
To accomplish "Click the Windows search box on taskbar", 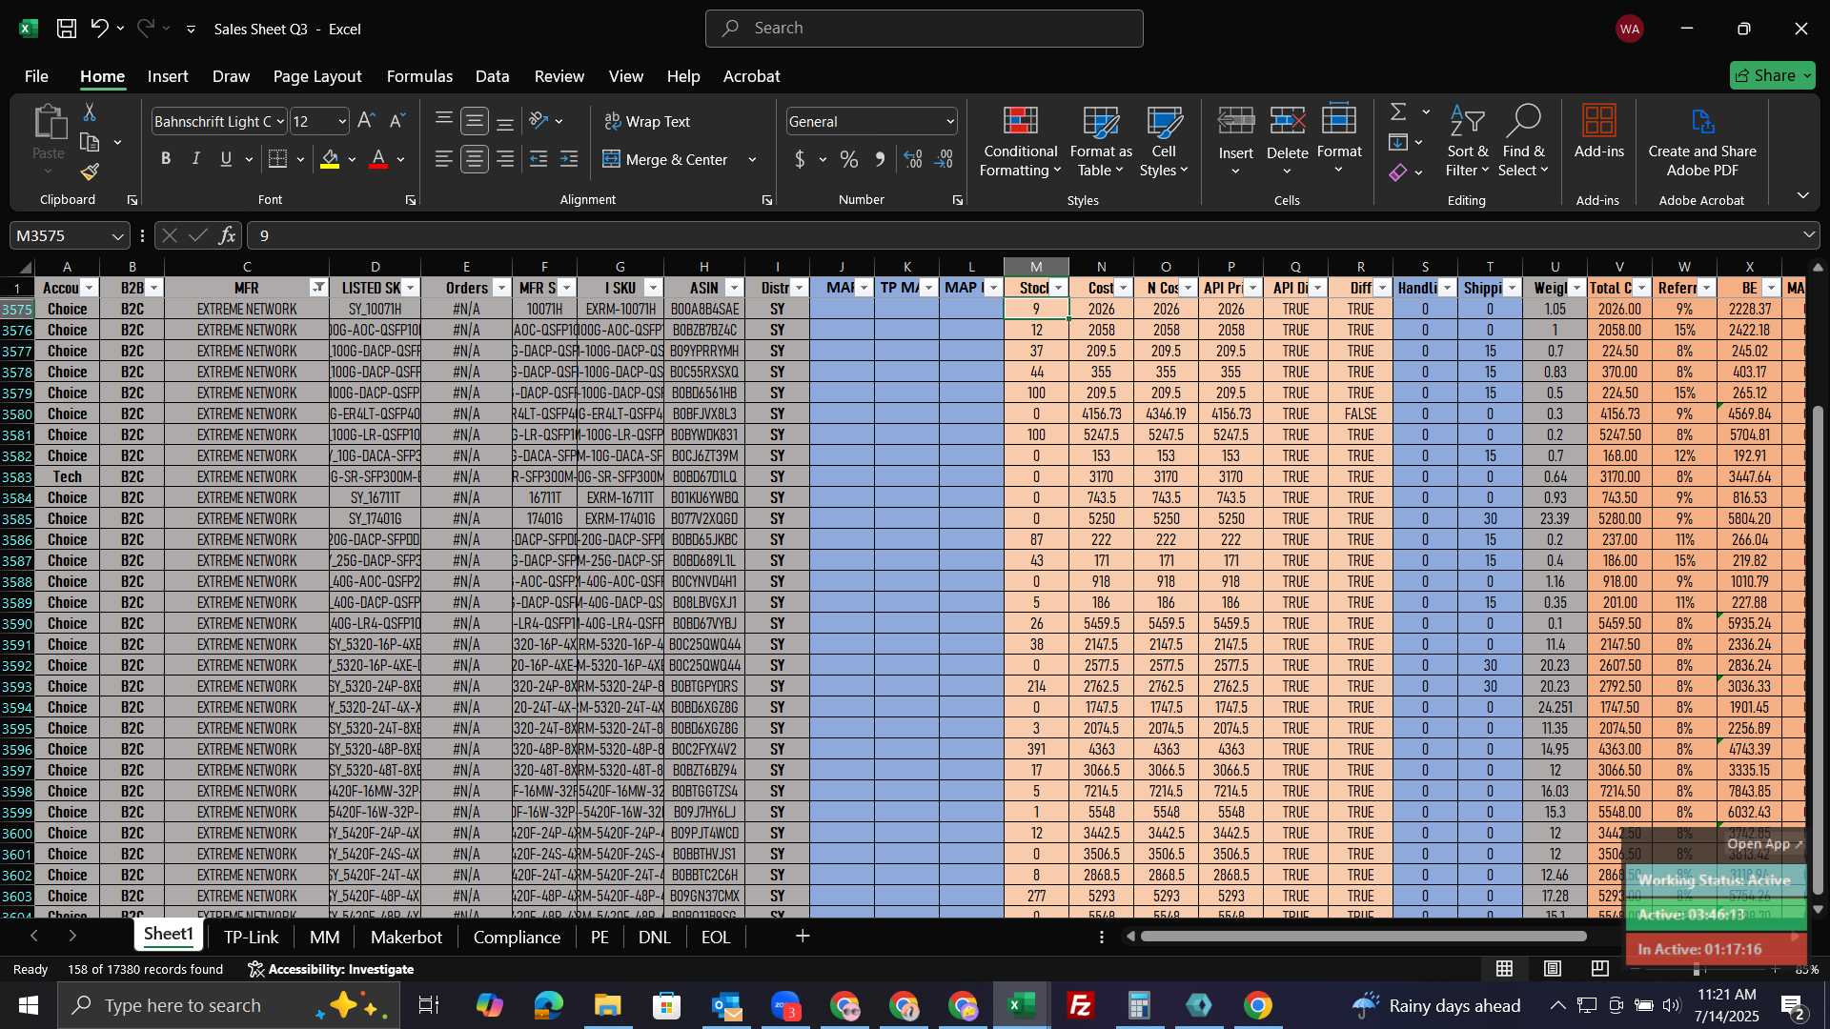I will pyautogui.click(x=229, y=1005).
